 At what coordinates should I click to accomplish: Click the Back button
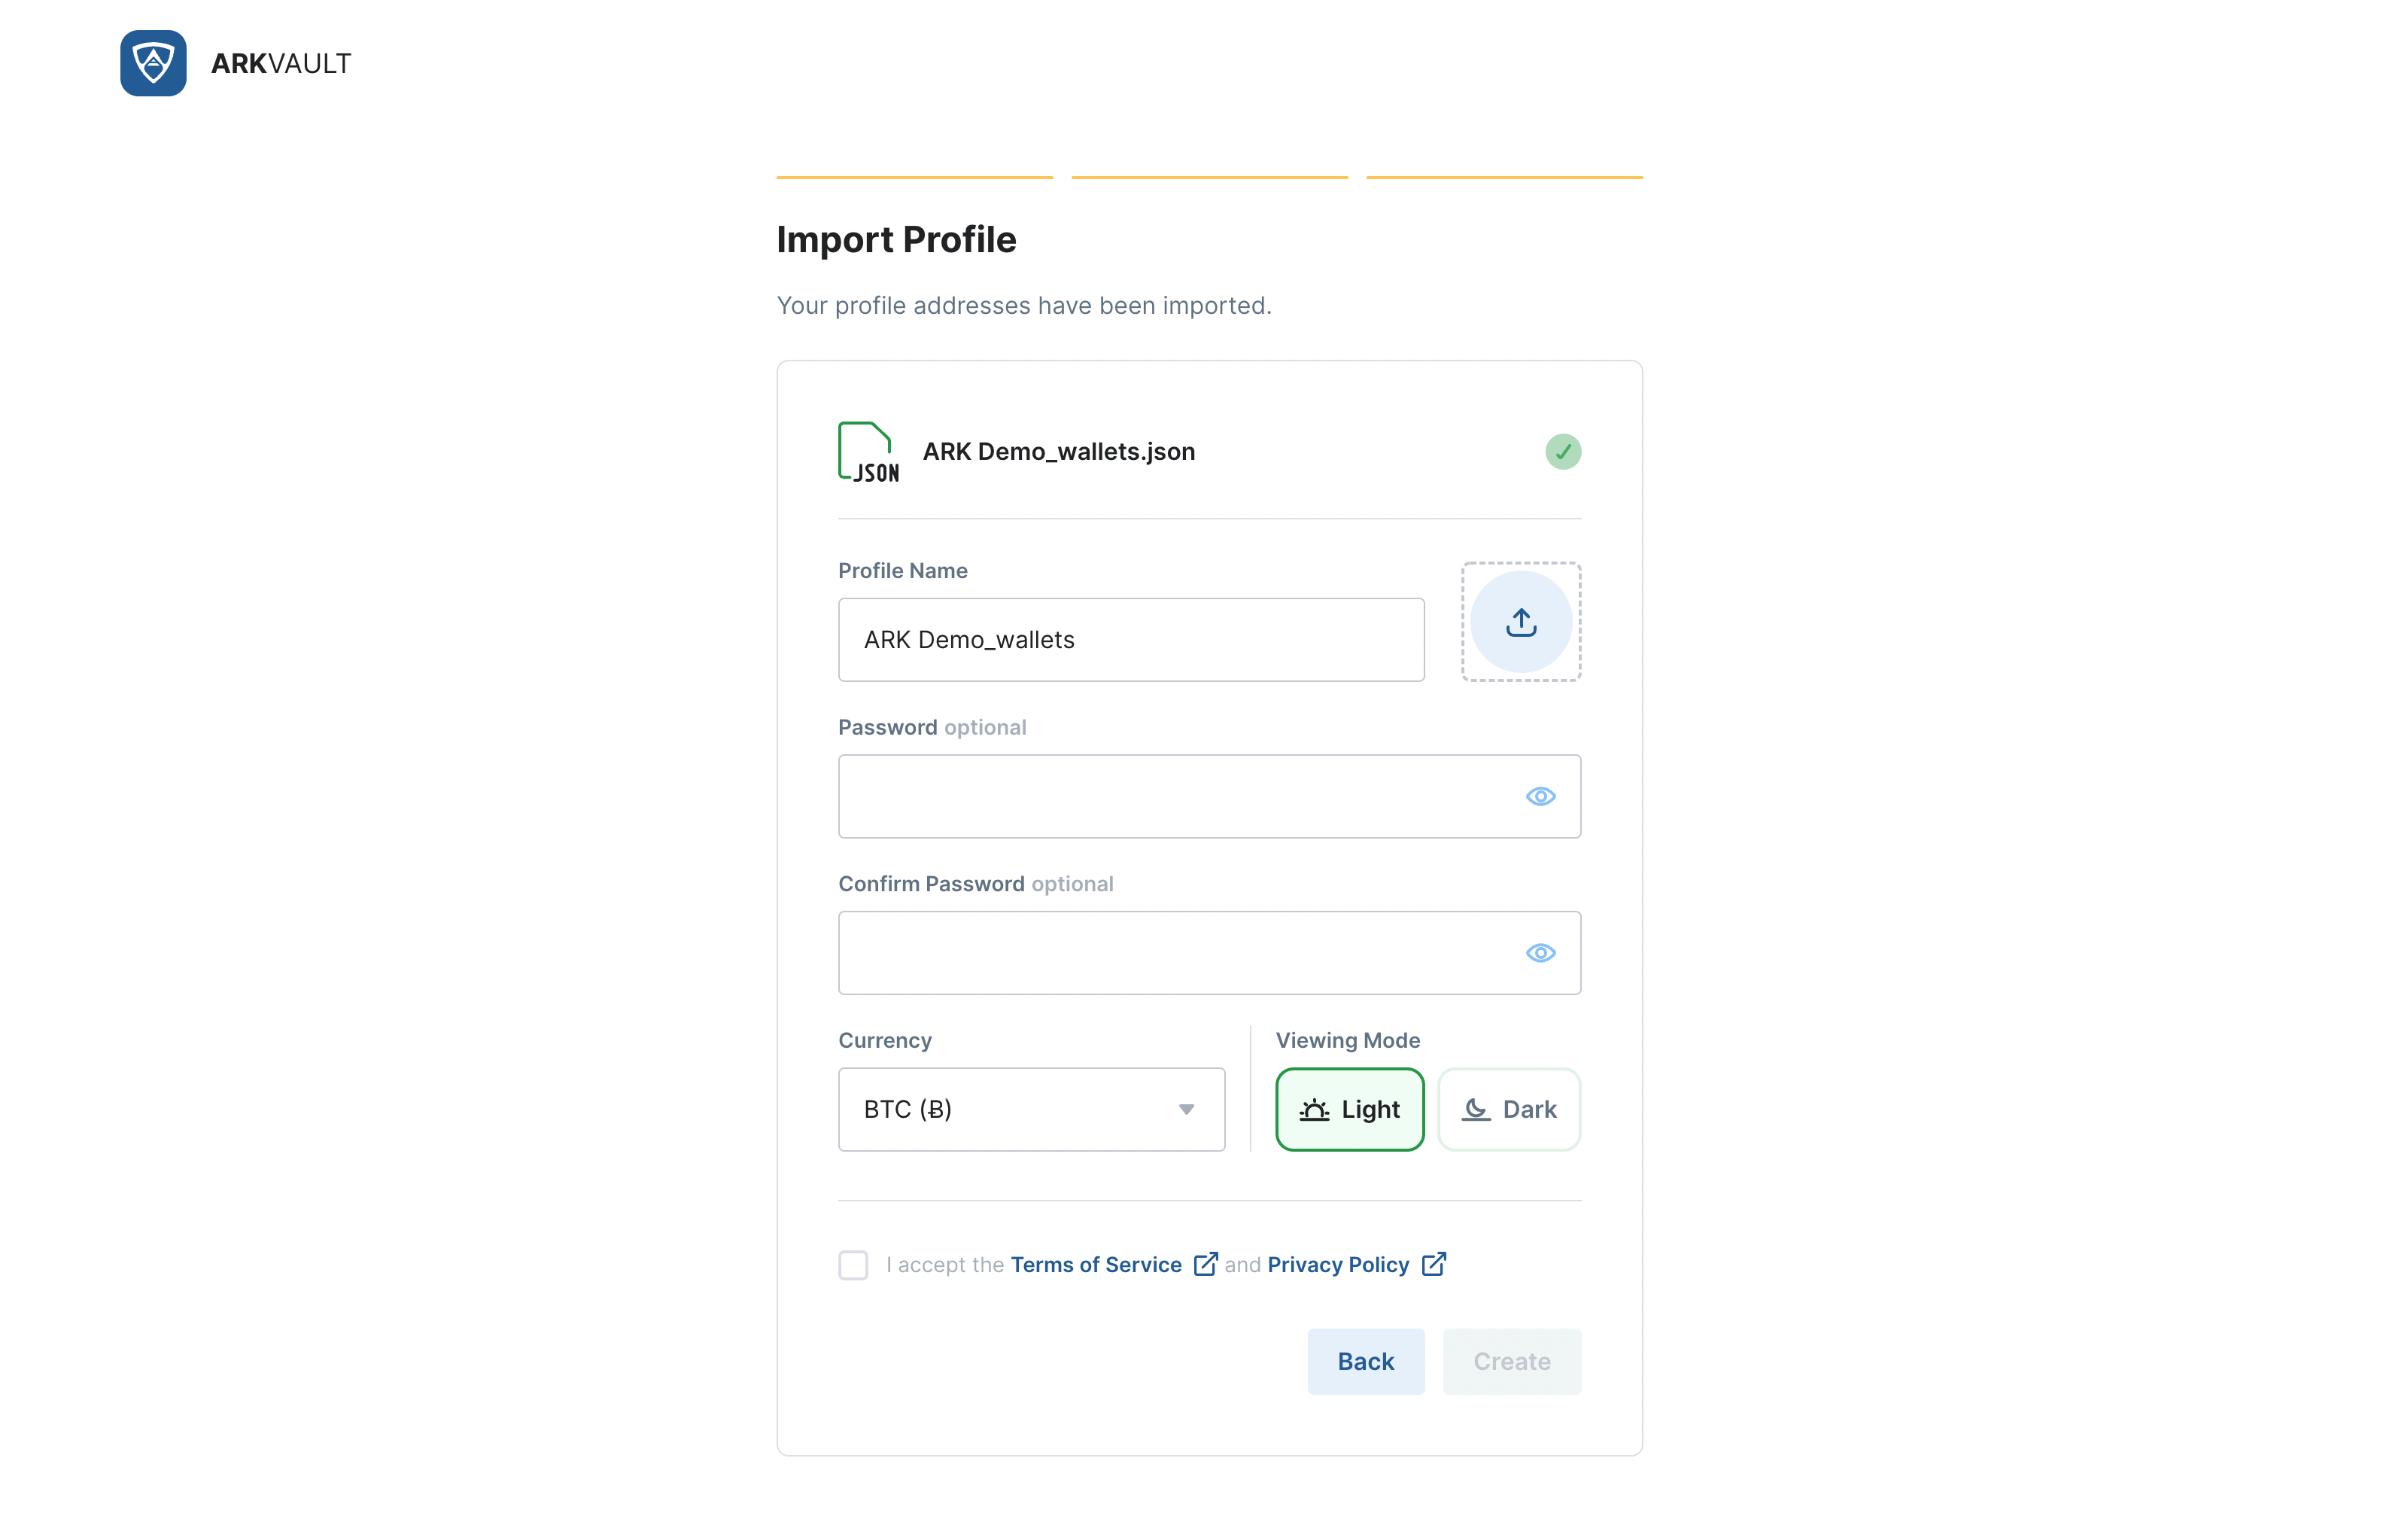click(1365, 1362)
